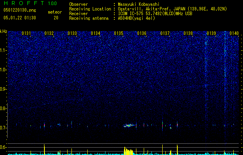The image size is (243, 155).
Task: Click observer name Masayuki Kobayashi
Action: coord(139,4)
